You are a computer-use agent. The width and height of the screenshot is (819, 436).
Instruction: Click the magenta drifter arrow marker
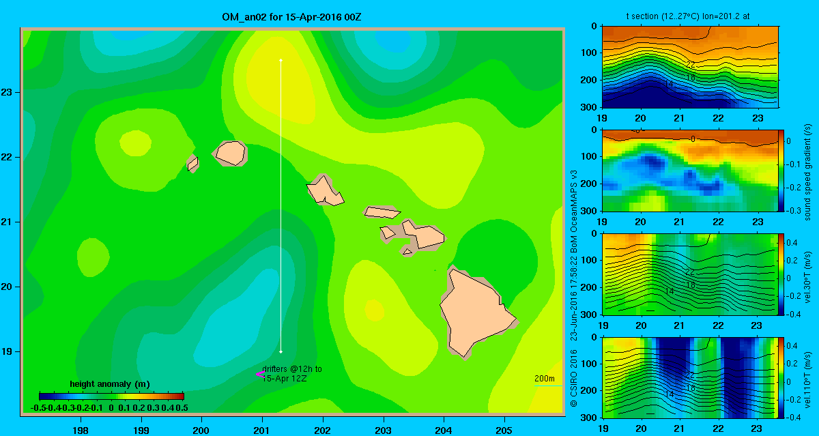tap(259, 374)
